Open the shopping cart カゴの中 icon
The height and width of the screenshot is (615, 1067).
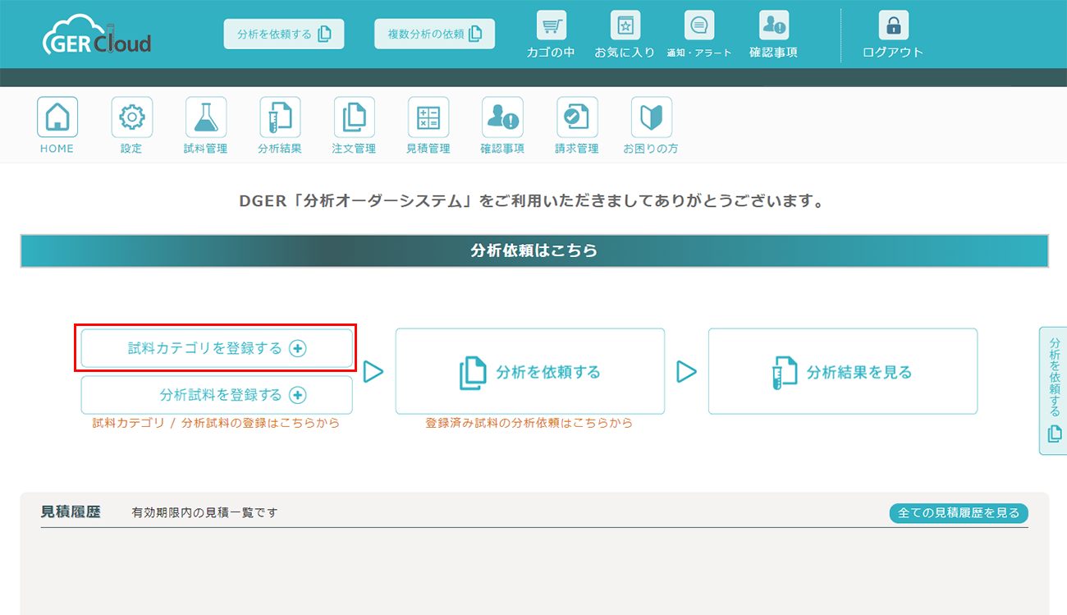(551, 25)
